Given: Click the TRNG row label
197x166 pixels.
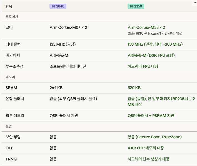Looking at the screenshot, I should (x=11, y=159).
